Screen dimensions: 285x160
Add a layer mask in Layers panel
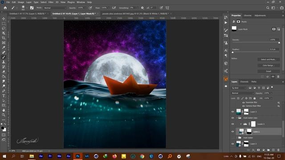pos(258,150)
